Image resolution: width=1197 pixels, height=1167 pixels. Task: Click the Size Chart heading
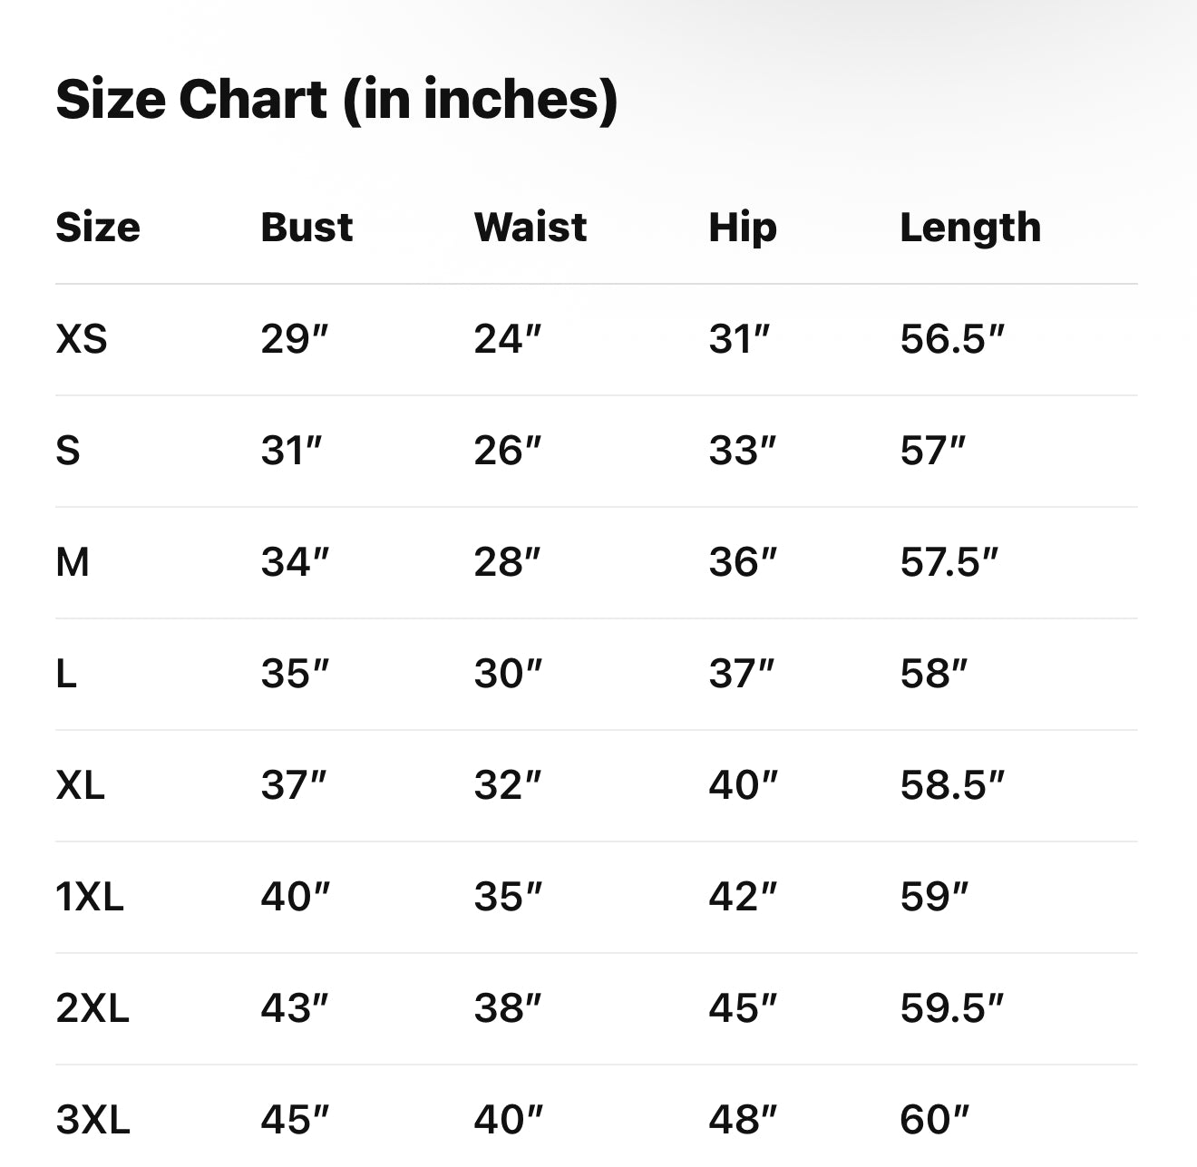click(x=336, y=99)
